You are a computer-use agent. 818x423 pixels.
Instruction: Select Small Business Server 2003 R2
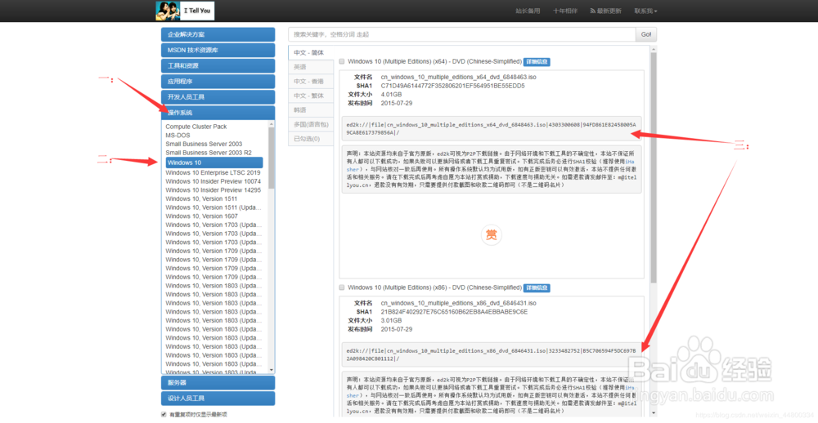pos(209,153)
